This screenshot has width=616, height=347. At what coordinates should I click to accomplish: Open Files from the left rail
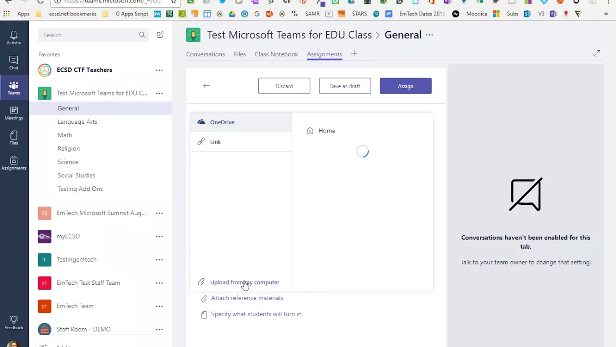point(14,138)
